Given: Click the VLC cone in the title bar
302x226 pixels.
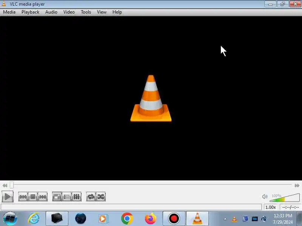Looking at the screenshot, I should click(4, 4).
